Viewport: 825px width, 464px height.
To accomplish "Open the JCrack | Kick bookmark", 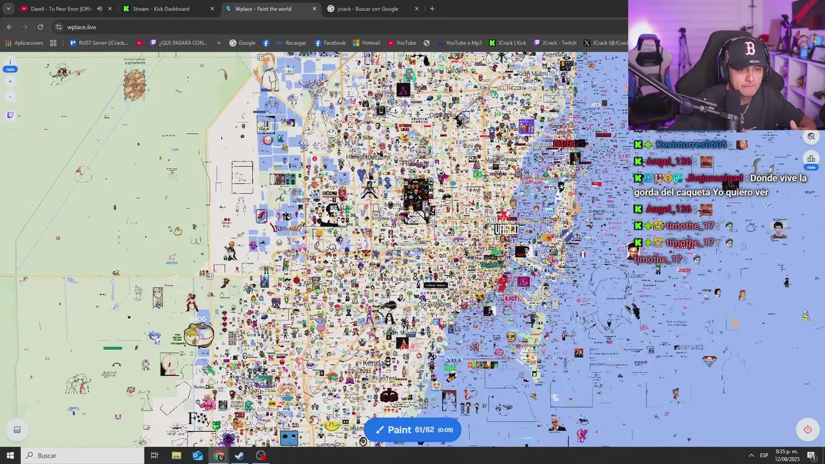I will [x=507, y=43].
